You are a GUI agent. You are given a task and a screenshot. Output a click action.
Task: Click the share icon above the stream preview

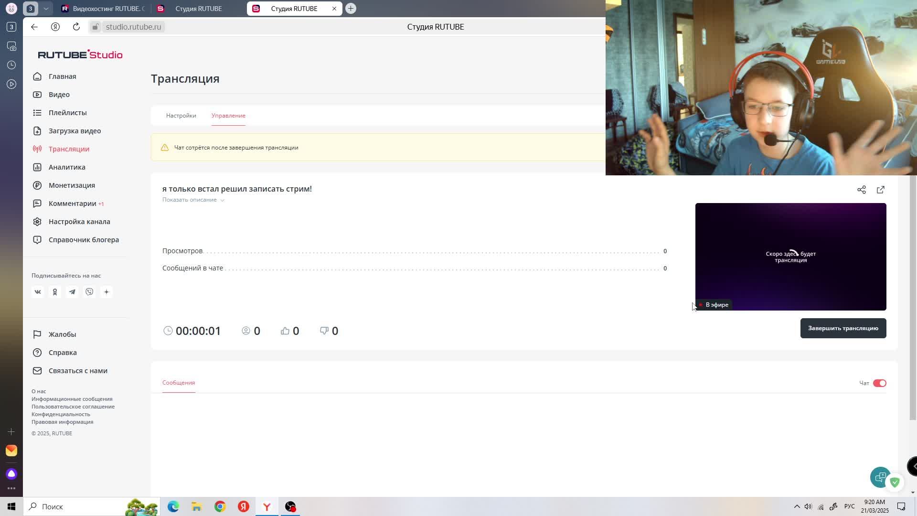tap(861, 190)
